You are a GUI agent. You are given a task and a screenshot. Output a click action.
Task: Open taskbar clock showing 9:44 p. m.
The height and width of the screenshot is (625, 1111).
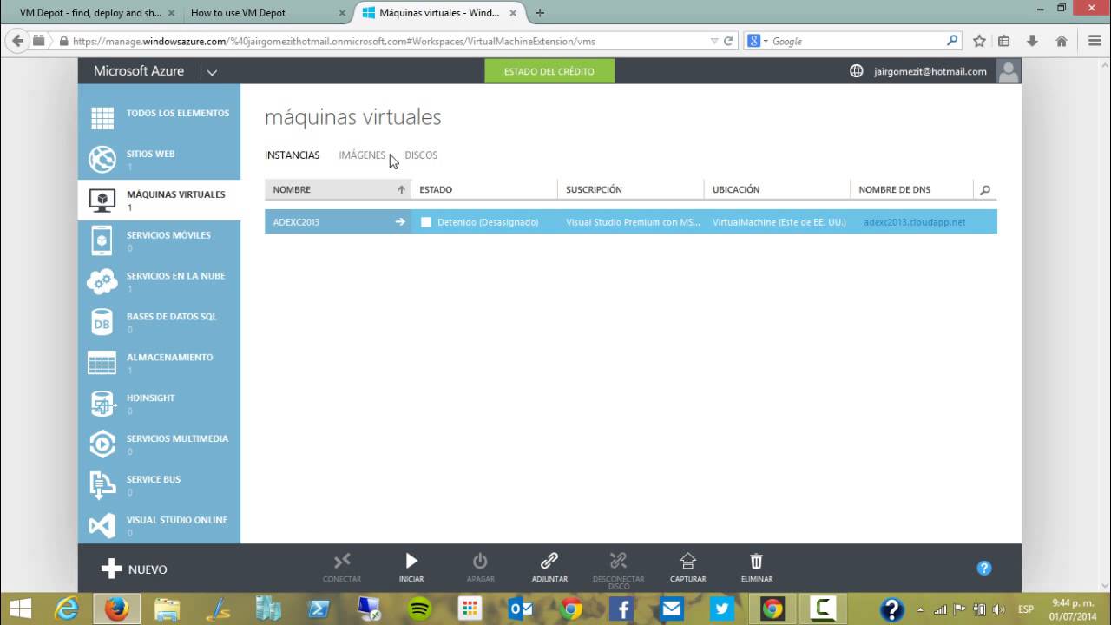[1073, 609]
